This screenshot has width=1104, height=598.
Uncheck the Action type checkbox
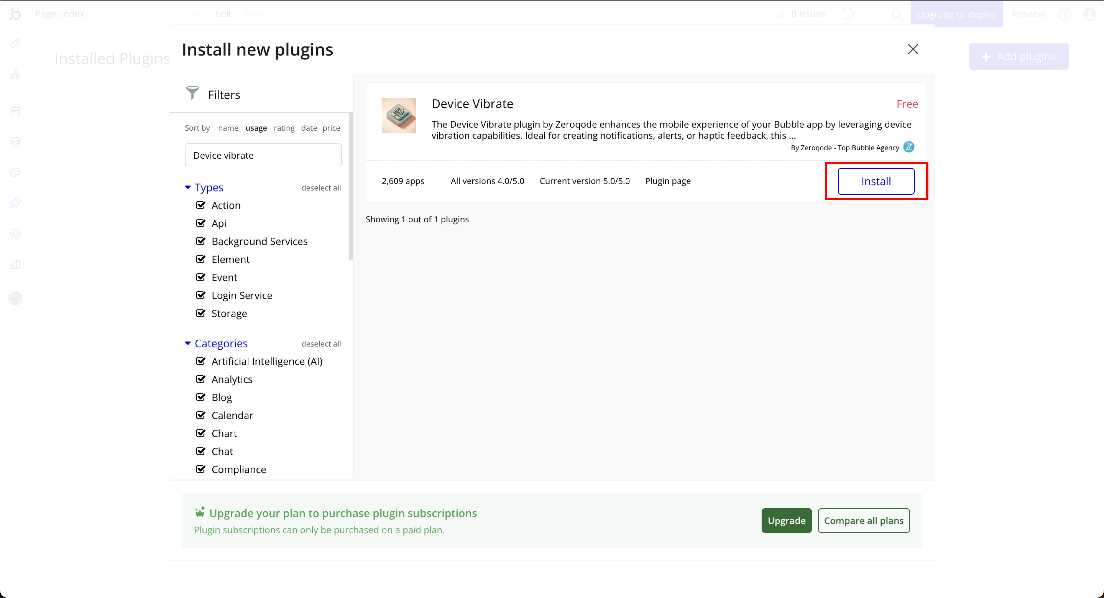click(x=201, y=205)
